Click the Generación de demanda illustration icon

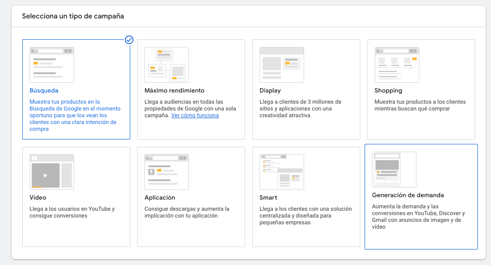394,170
